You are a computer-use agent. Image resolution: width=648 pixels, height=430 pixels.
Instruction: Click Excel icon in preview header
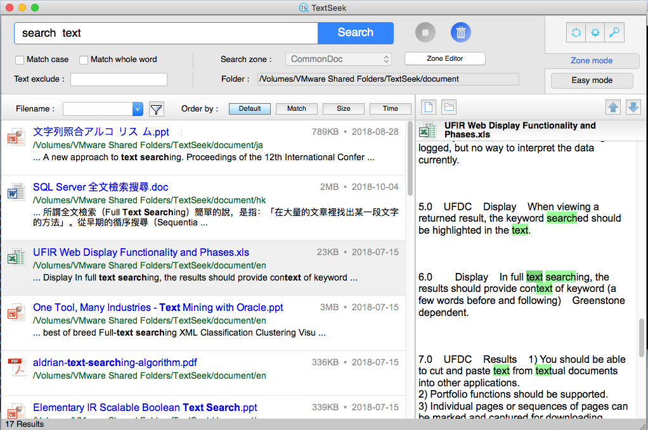(427, 130)
